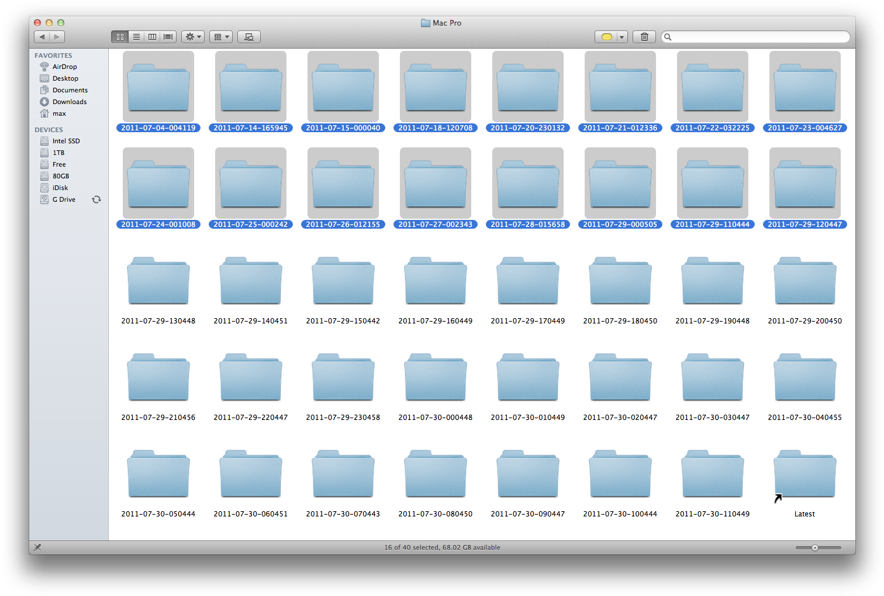Select the Intel SSD device

coord(66,141)
